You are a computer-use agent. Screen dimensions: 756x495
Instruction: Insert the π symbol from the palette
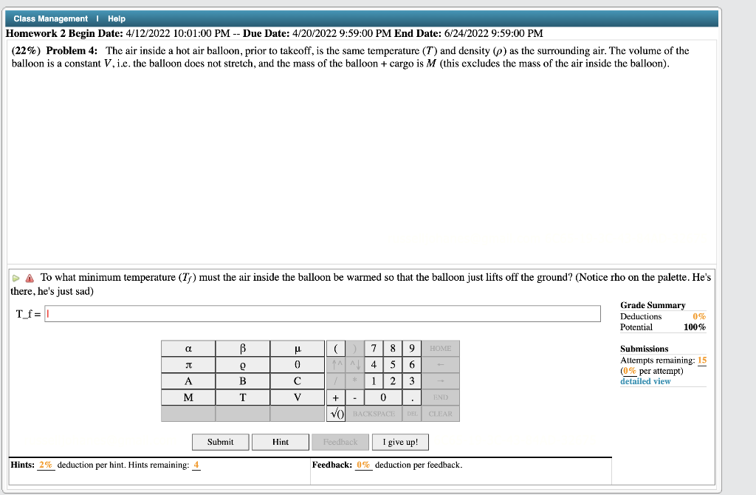pos(188,364)
